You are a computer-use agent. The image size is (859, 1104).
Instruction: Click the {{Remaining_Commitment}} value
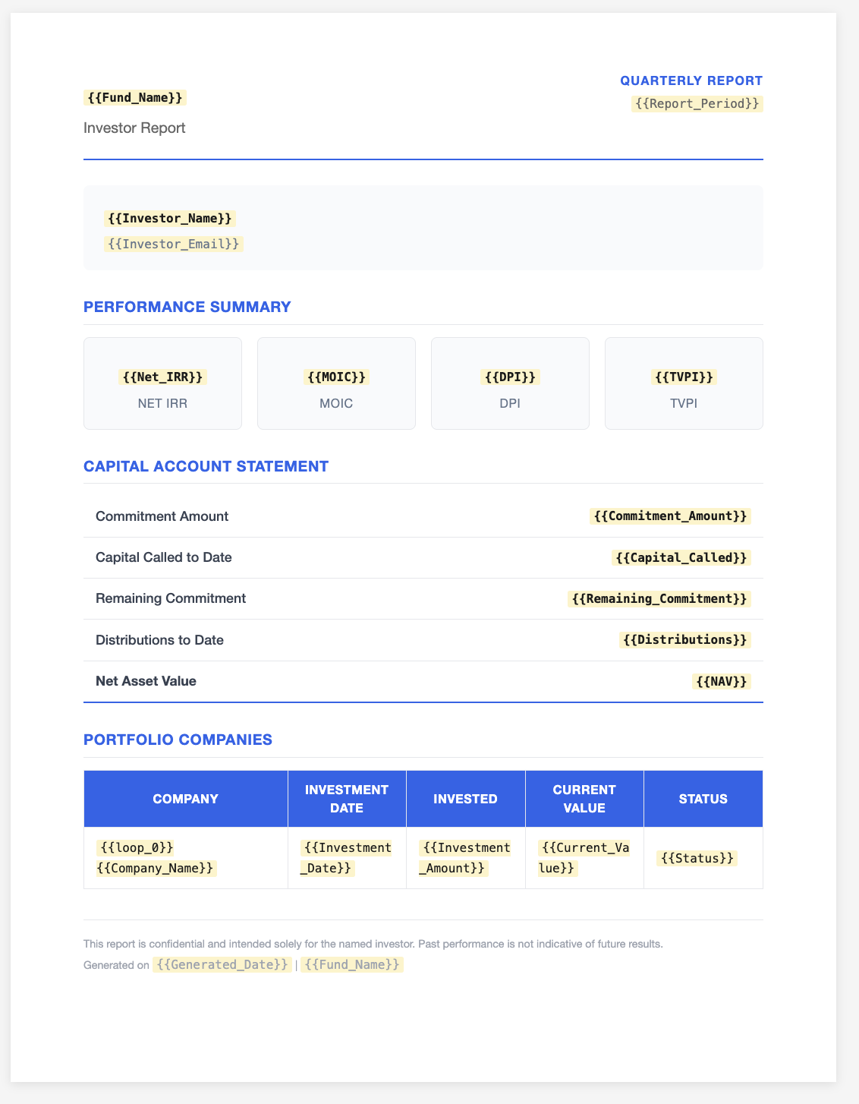tap(659, 598)
